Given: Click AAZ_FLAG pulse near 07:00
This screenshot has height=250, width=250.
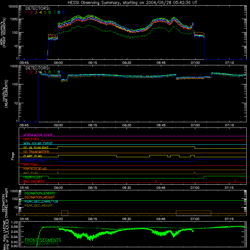Looking at the screenshot, I should [195, 173].
